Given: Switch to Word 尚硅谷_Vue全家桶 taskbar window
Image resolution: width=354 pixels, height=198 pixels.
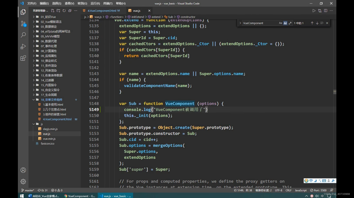Looking at the screenshot, I should pos(44,196).
